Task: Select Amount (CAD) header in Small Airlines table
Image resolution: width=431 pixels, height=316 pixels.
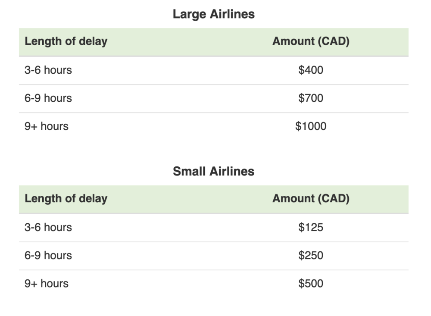Action: click(311, 199)
